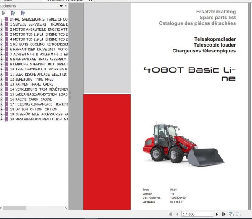Expand the bookmarks panel double-arrow button
Screen dimensions: 252x219
61,6
